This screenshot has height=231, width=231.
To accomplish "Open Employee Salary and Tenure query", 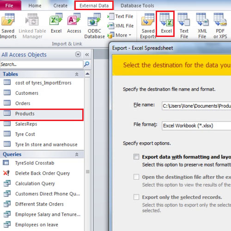I will (x=42, y=214).
